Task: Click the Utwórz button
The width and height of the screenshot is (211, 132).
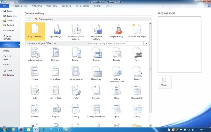Action: point(164,82)
